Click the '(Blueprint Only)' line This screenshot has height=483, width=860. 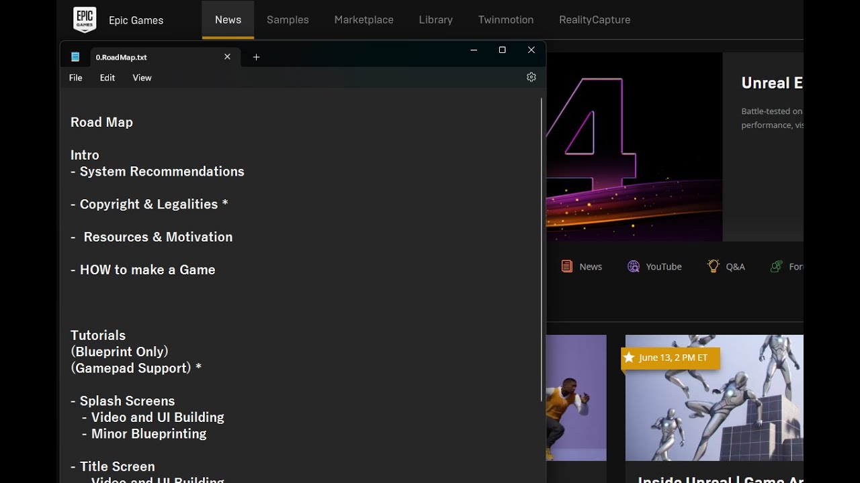pos(120,352)
